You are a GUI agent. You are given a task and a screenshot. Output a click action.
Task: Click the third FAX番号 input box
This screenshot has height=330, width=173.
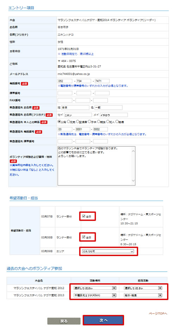click(x=101, y=100)
